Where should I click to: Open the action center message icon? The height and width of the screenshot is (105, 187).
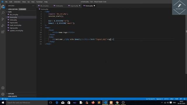[171, 102]
